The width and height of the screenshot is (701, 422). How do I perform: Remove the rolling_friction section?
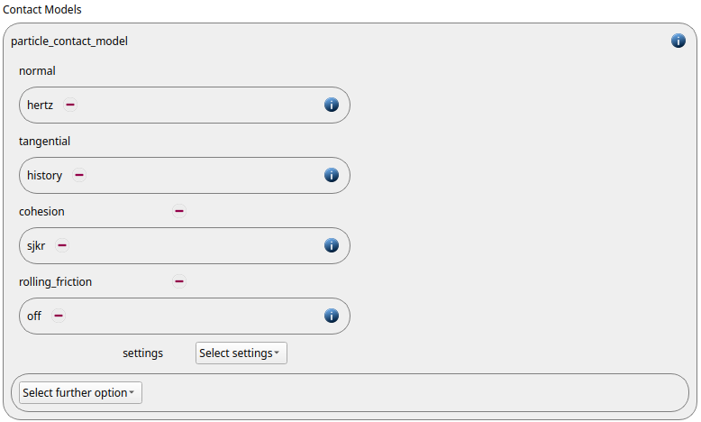coord(178,281)
